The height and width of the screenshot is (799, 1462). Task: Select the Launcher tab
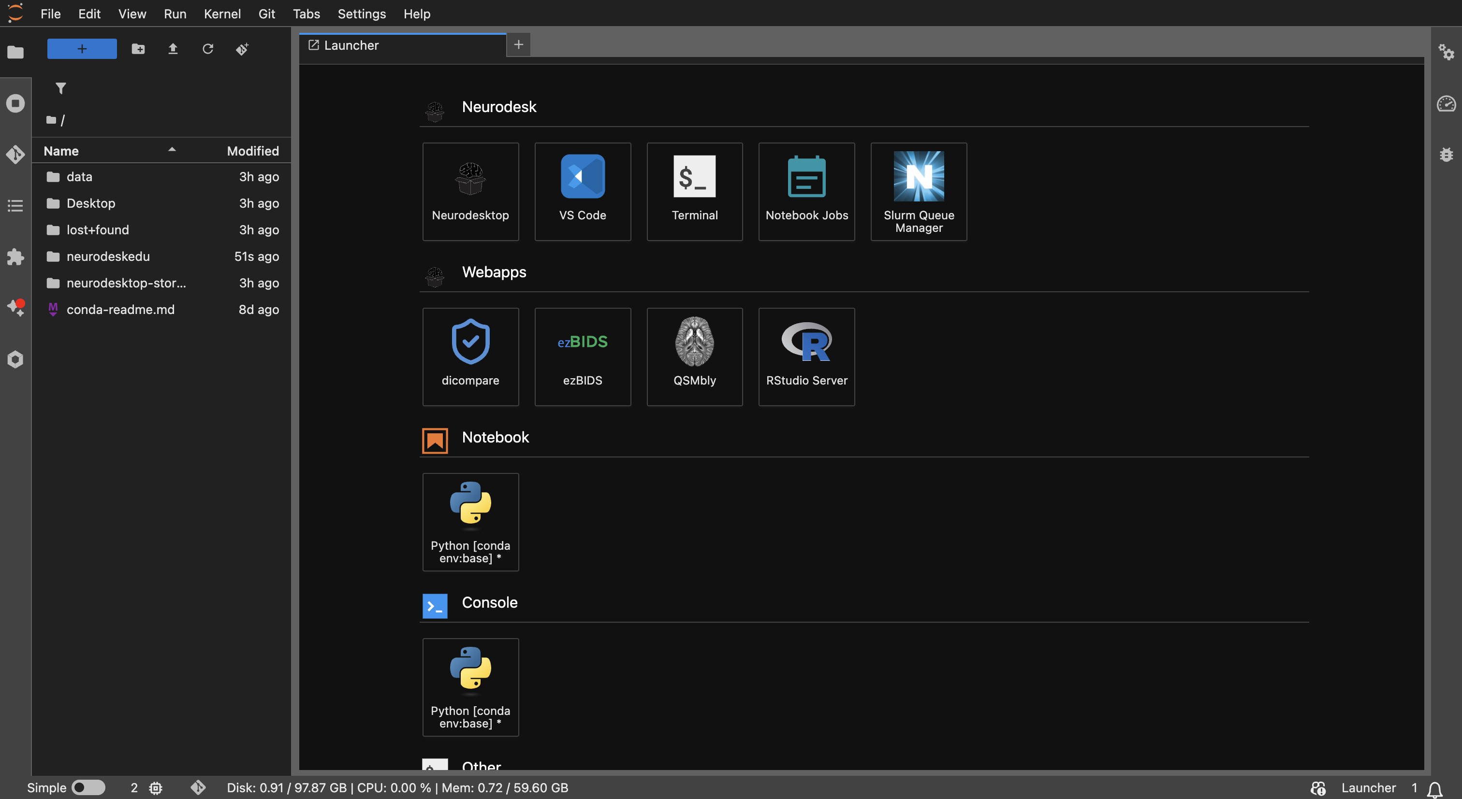pyautogui.click(x=402, y=45)
